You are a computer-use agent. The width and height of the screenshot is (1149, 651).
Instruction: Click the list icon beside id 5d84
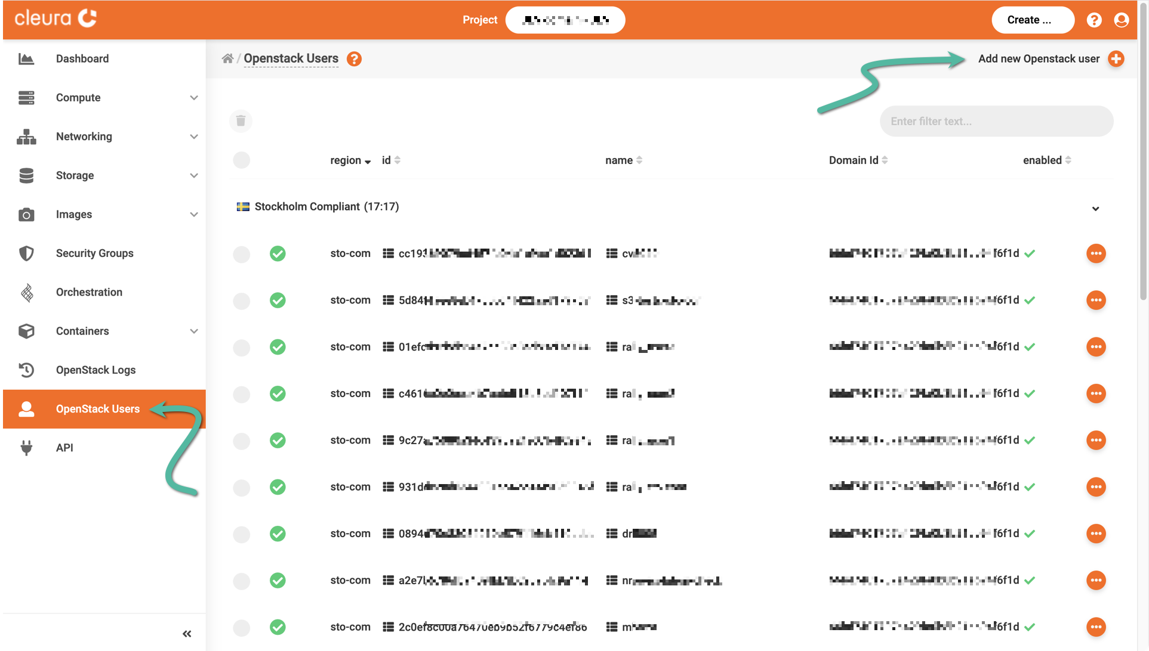[388, 300]
